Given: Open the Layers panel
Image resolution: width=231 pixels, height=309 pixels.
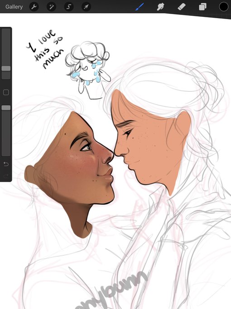Looking at the screenshot, I should [202, 7].
